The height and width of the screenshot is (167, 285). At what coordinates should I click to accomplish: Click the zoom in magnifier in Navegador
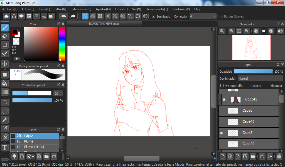coord(231,31)
